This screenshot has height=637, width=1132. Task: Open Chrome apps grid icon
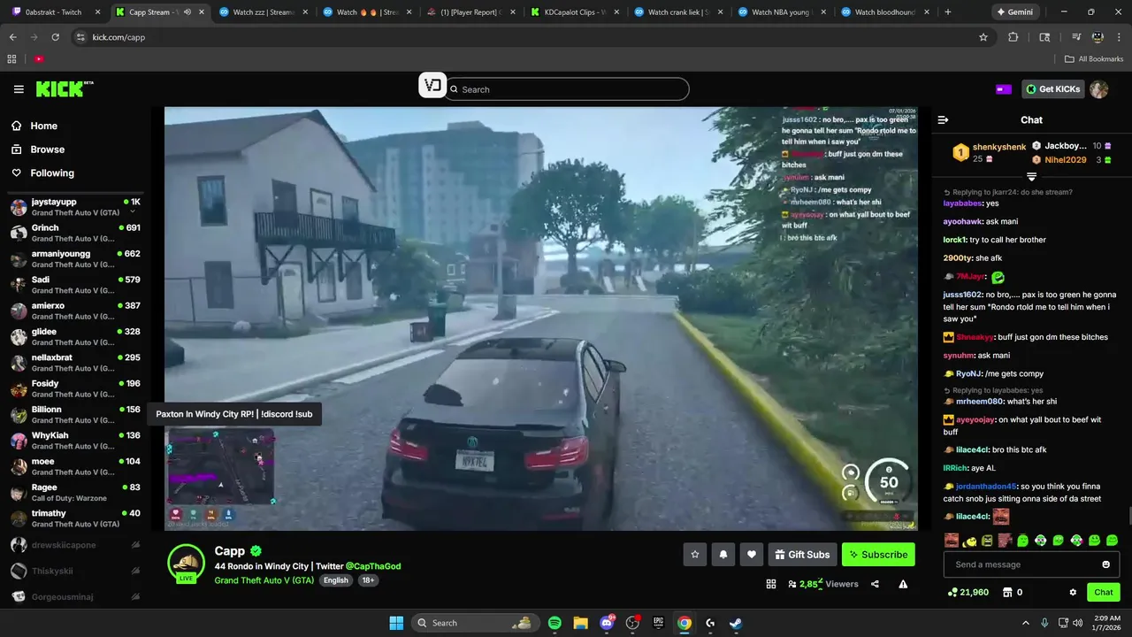click(x=11, y=59)
